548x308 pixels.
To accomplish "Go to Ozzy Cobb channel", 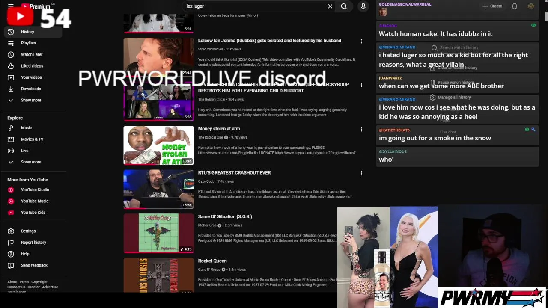I will pos(206,181).
